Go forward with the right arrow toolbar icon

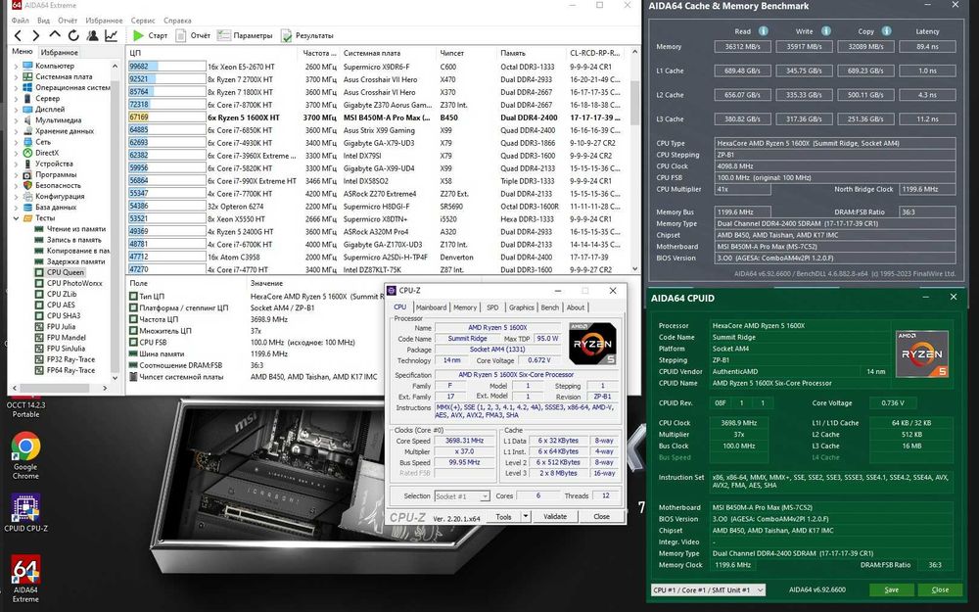pos(35,35)
